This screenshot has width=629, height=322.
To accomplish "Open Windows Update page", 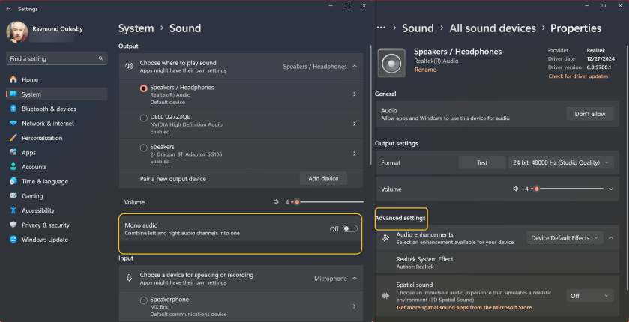I will click(43, 240).
